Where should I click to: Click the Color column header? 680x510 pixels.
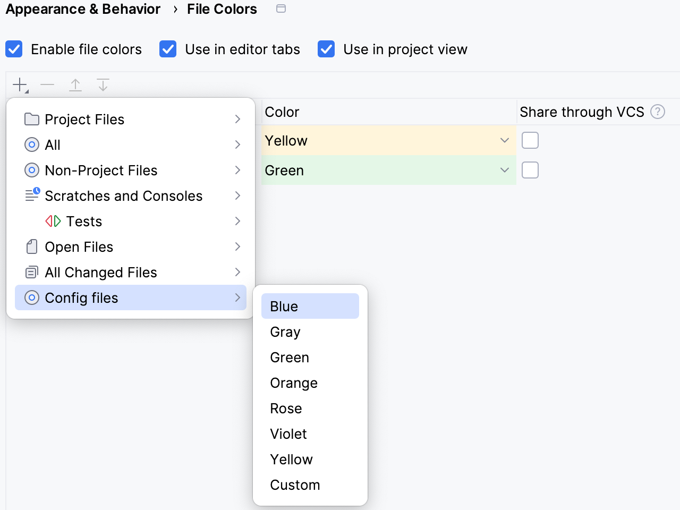282,112
